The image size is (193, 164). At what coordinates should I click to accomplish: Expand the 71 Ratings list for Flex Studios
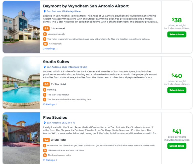[50, 160]
